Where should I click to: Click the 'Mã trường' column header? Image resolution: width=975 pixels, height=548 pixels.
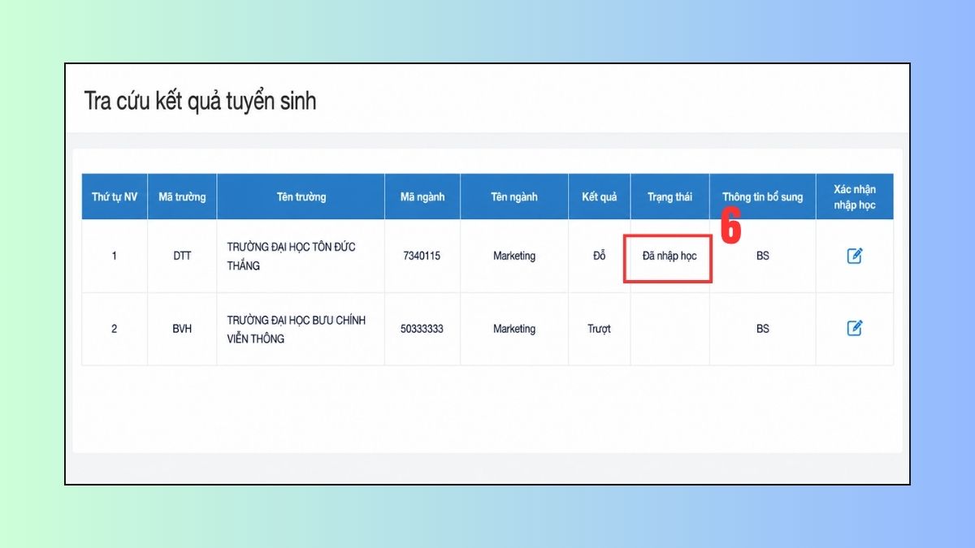[x=182, y=196]
